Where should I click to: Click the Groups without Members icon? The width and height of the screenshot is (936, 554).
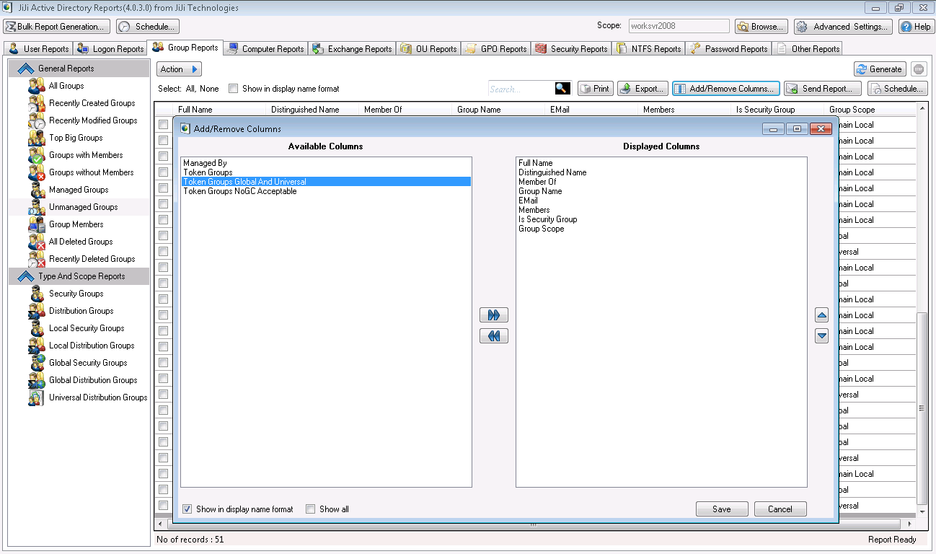(x=37, y=172)
